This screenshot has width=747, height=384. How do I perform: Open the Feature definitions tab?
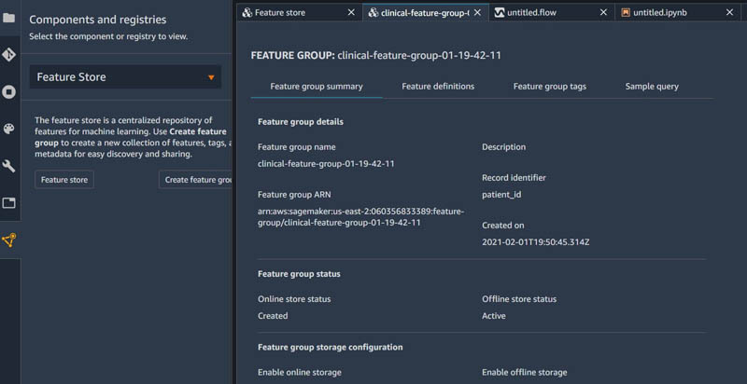(438, 87)
